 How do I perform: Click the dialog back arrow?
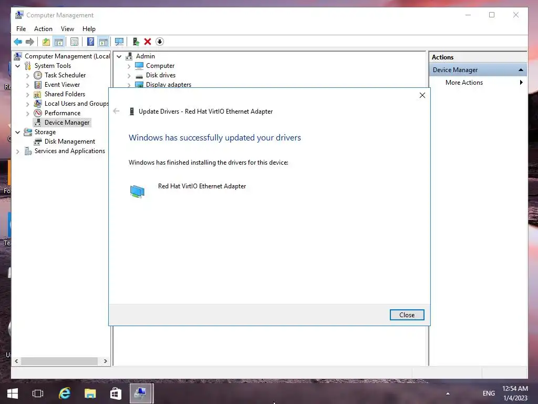point(116,111)
